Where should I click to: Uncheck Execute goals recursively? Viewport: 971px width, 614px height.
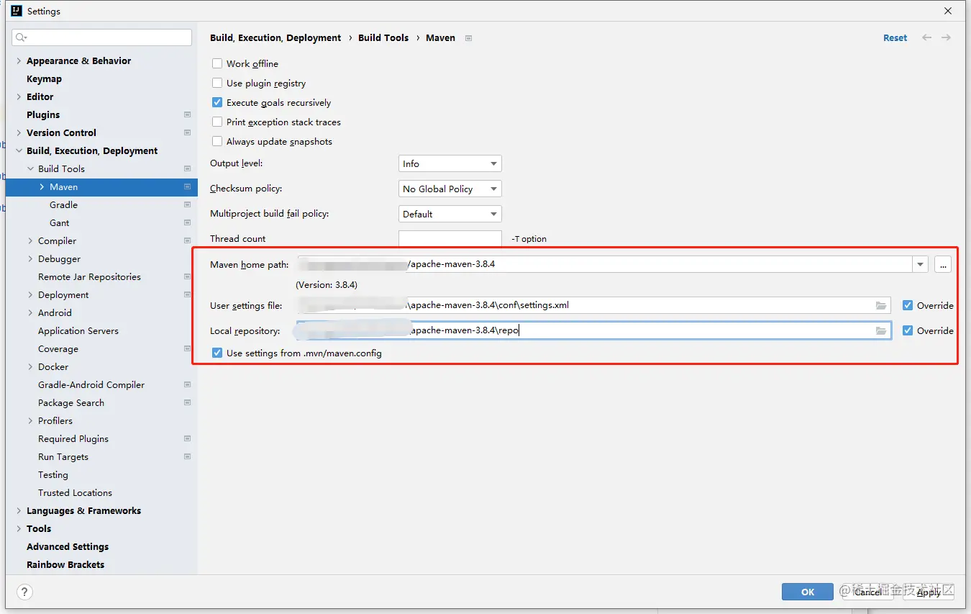[217, 102]
